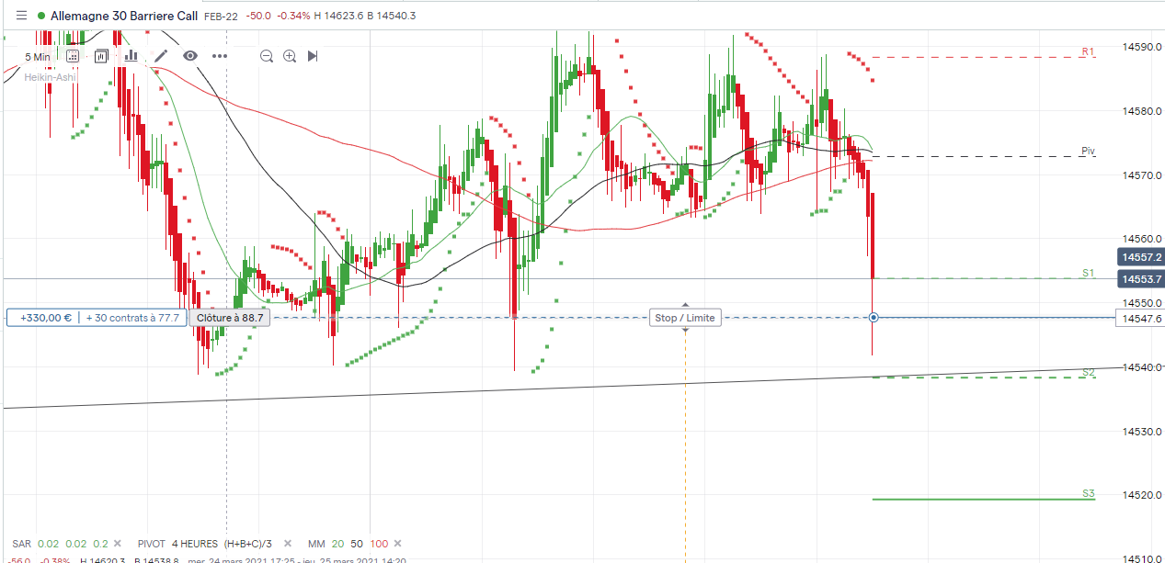
Task: Click the R1 pivot resistance label
Action: pyautogui.click(x=1089, y=52)
